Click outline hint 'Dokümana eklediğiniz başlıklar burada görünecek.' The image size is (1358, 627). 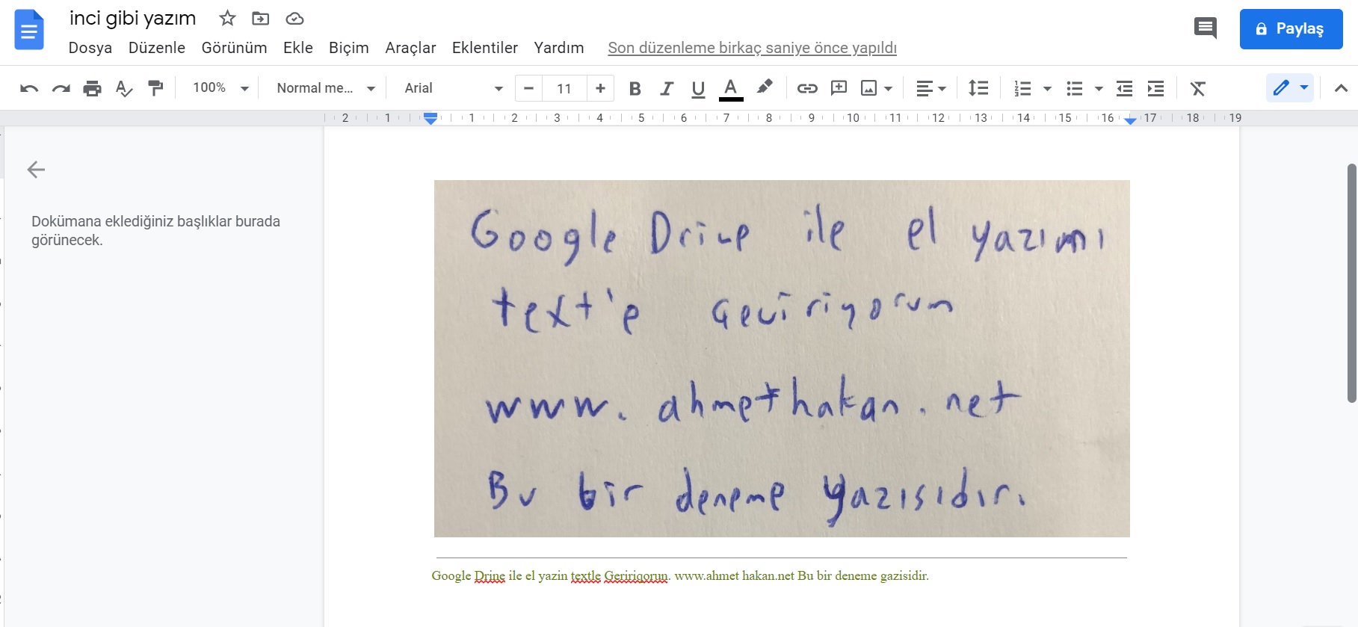pos(155,230)
